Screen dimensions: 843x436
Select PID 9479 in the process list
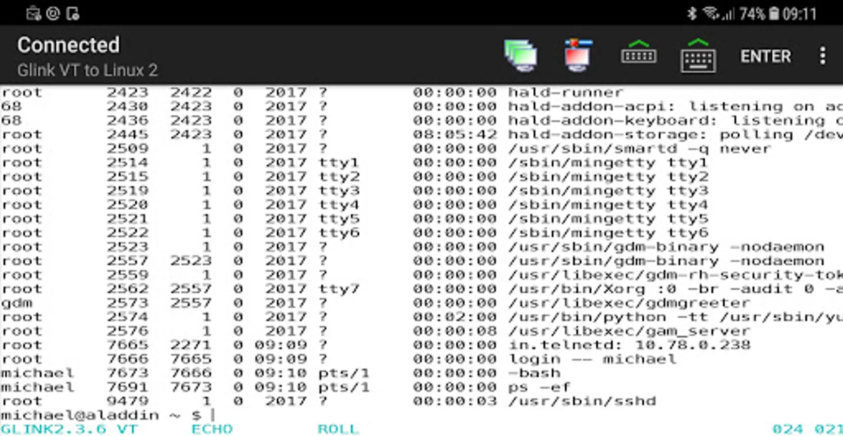click(x=127, y=401)
